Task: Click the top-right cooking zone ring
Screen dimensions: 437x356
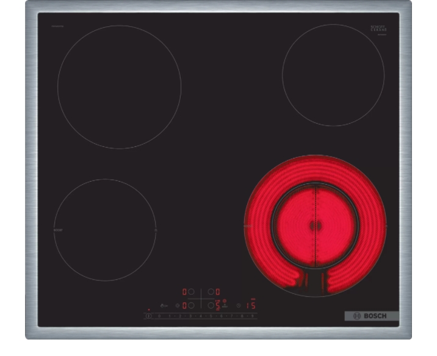Action: (333, 75)
